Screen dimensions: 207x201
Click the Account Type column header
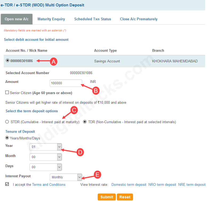(105, 50)
